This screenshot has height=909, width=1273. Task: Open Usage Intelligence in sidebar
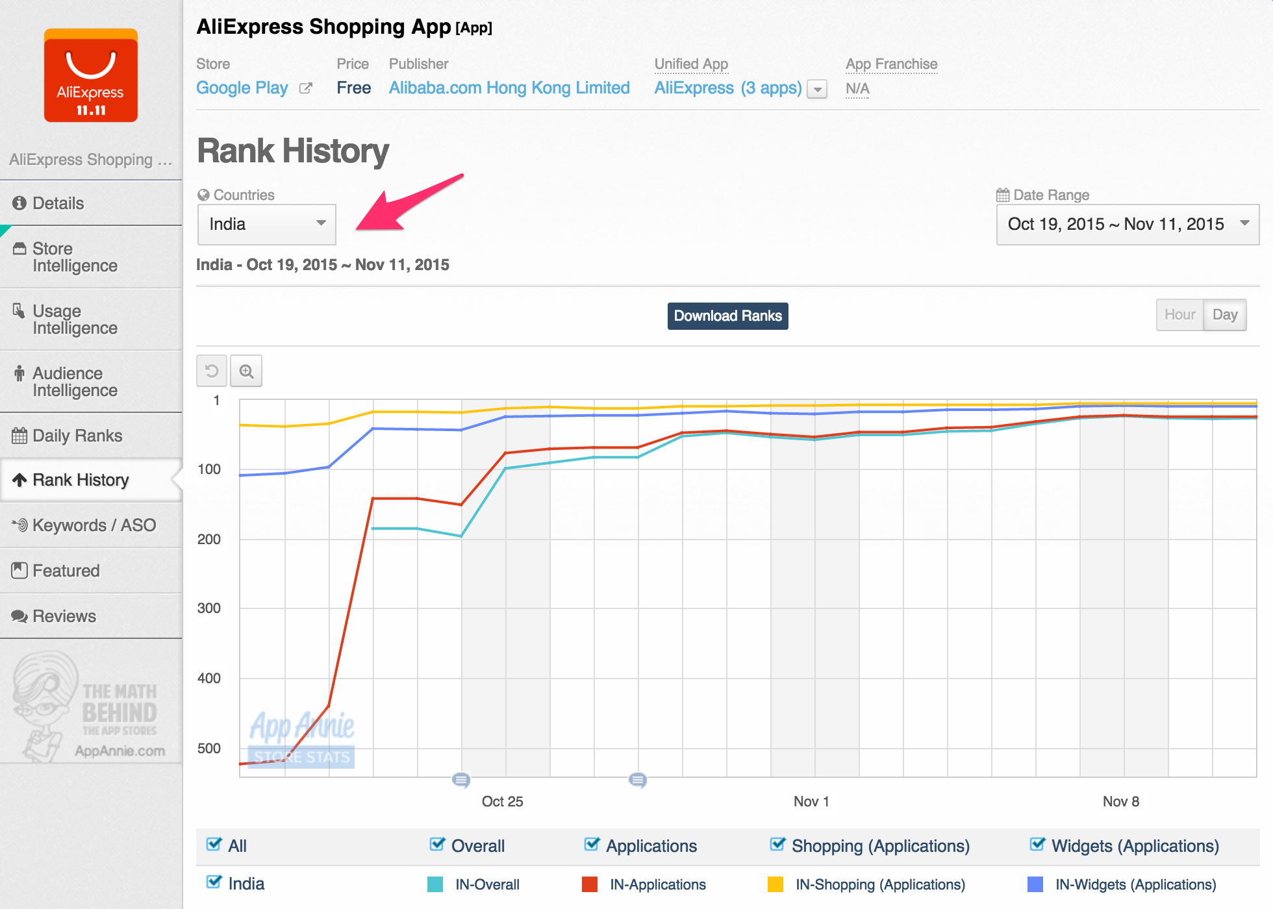click(x=91, y=319)
